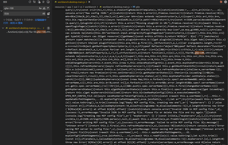Refresh the search results

click(30, 2)
